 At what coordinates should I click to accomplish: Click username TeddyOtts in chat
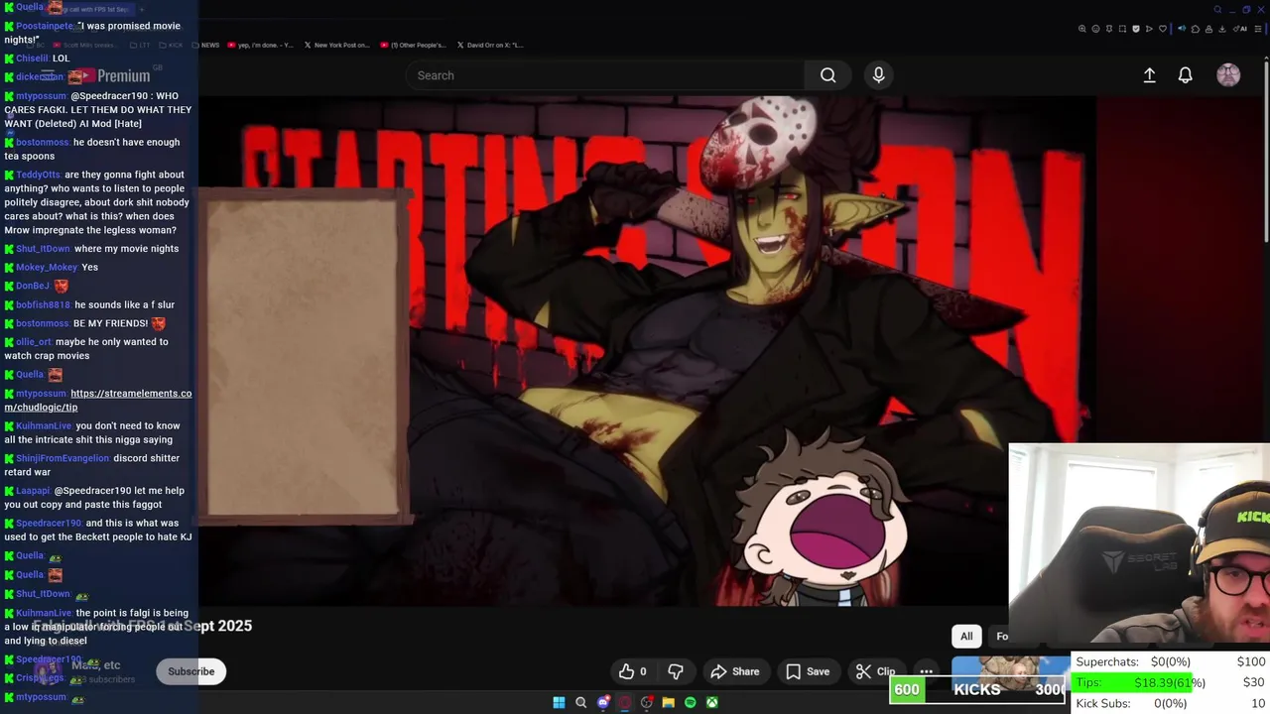pyautogui.click(x=38, y=175)
